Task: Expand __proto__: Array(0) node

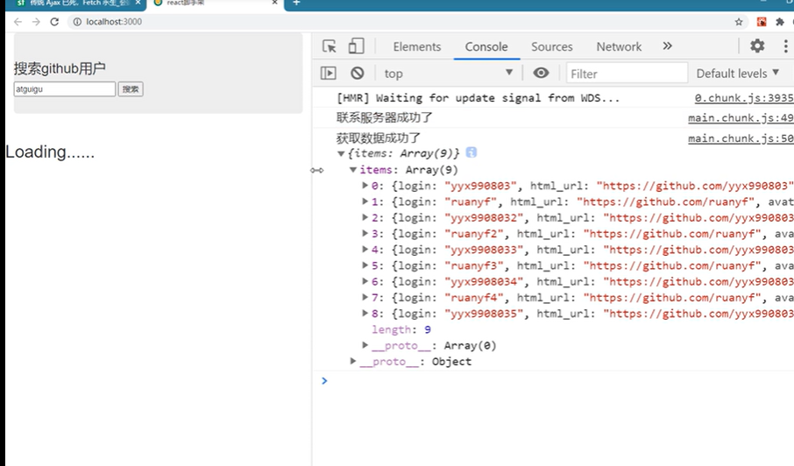Action: click(365, 345)
